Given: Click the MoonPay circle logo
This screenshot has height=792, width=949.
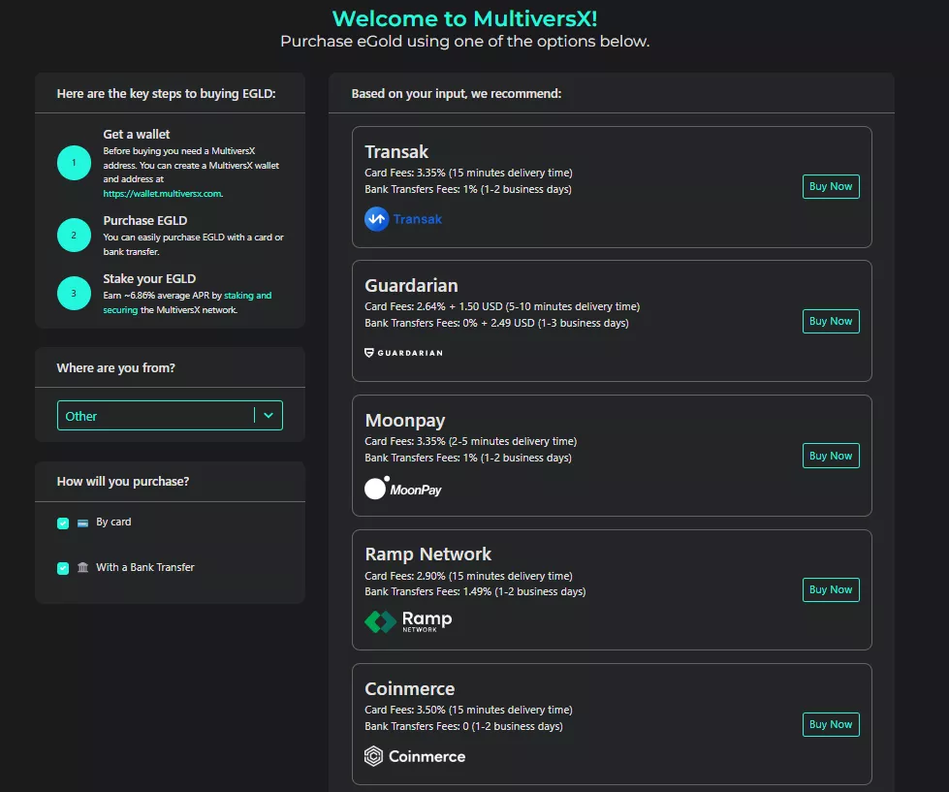Looking at the screenshot, I should [376, 488].
